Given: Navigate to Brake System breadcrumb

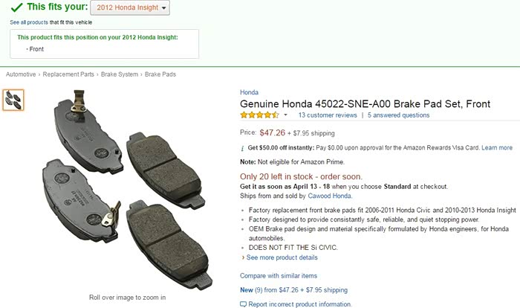Looking at the screenshot, I should pos(119,75).
